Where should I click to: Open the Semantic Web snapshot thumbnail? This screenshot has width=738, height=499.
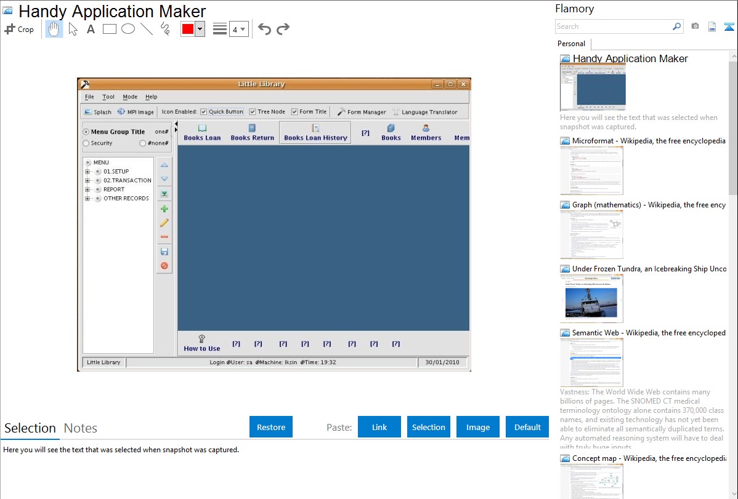(591, 362)
